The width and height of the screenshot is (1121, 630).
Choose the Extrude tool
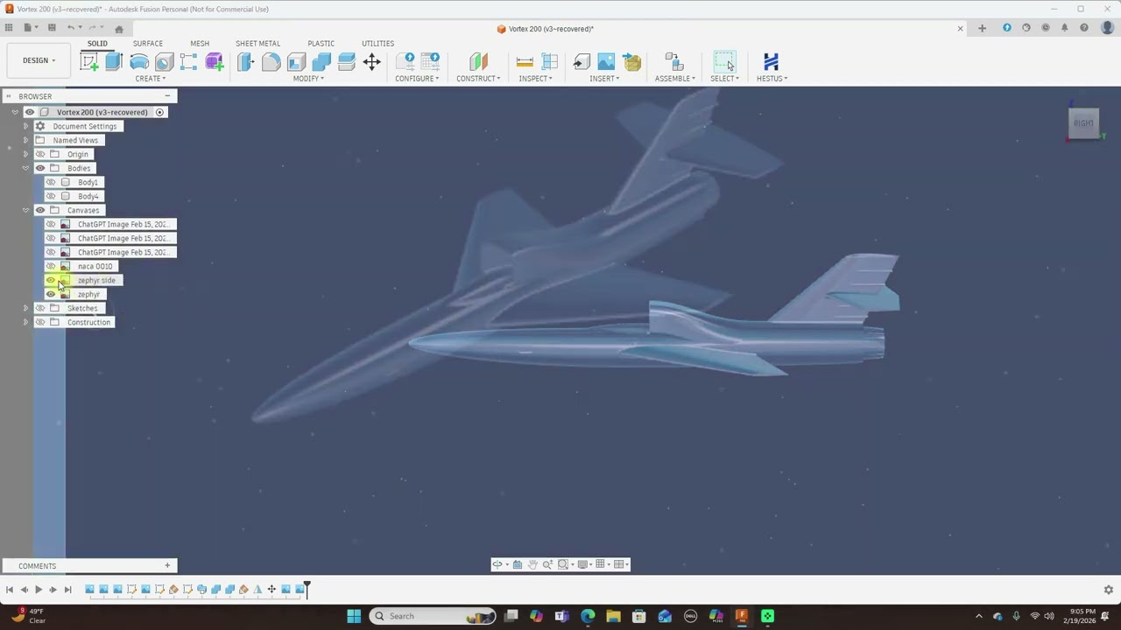pos(114,61)
